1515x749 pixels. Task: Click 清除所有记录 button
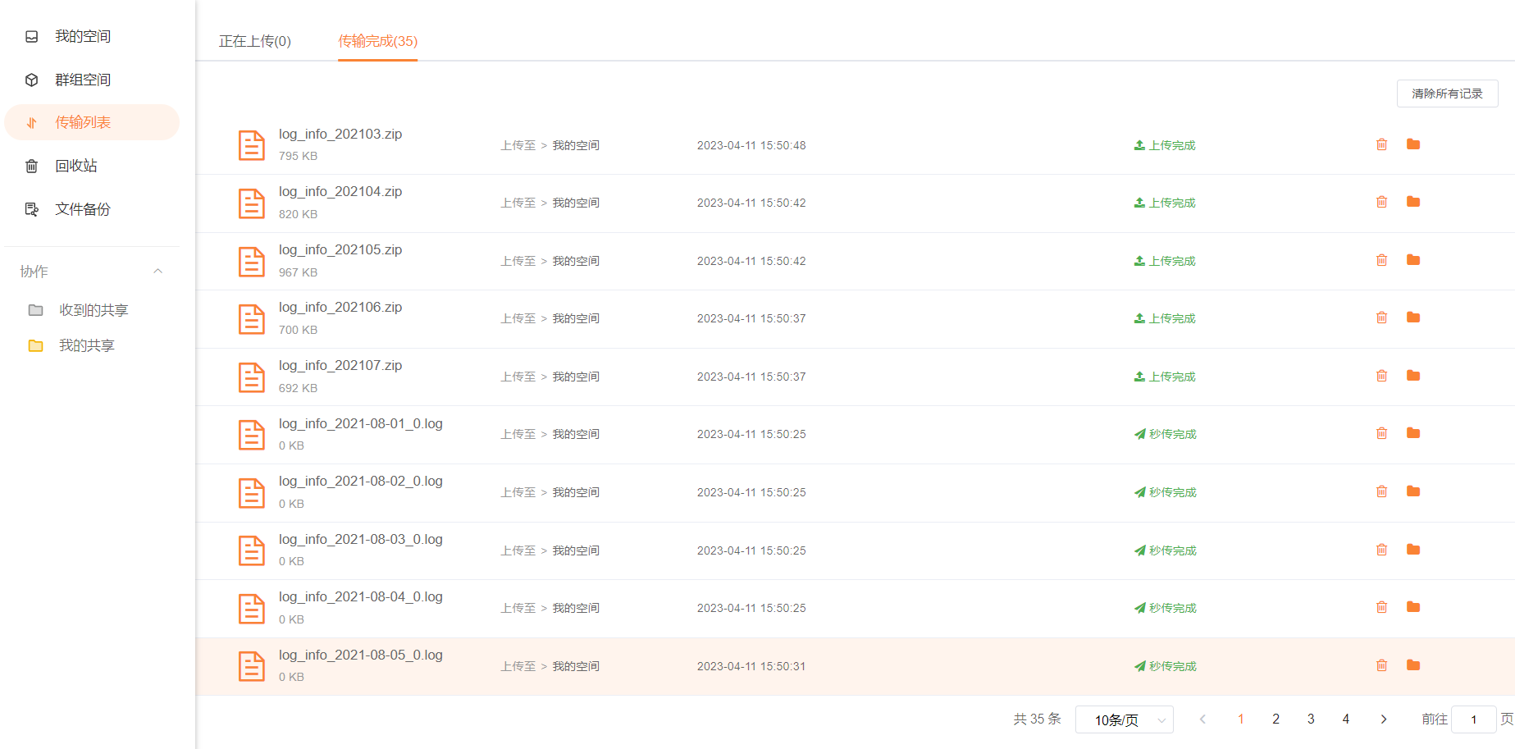pos(1446,94)
